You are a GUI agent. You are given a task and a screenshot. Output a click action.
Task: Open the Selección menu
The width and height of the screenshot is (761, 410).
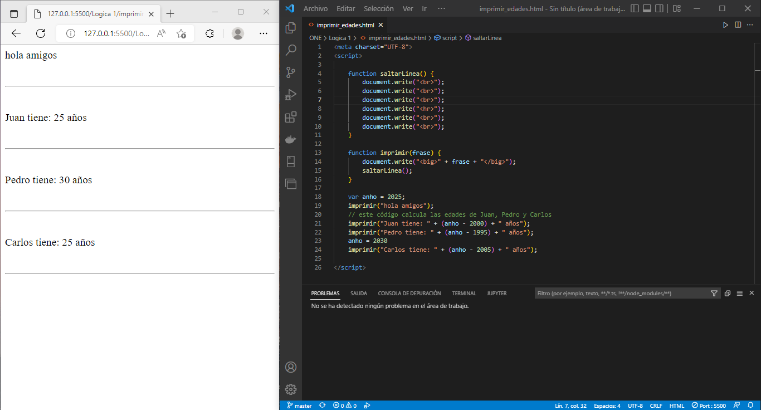click(x=379, y=8)
